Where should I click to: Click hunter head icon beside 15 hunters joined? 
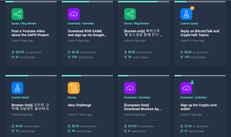click(13, 131)
